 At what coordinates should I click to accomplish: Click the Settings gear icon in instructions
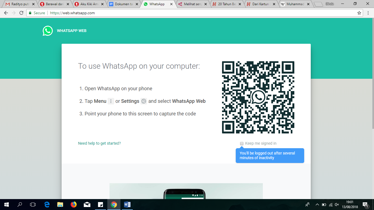[144, 101]
